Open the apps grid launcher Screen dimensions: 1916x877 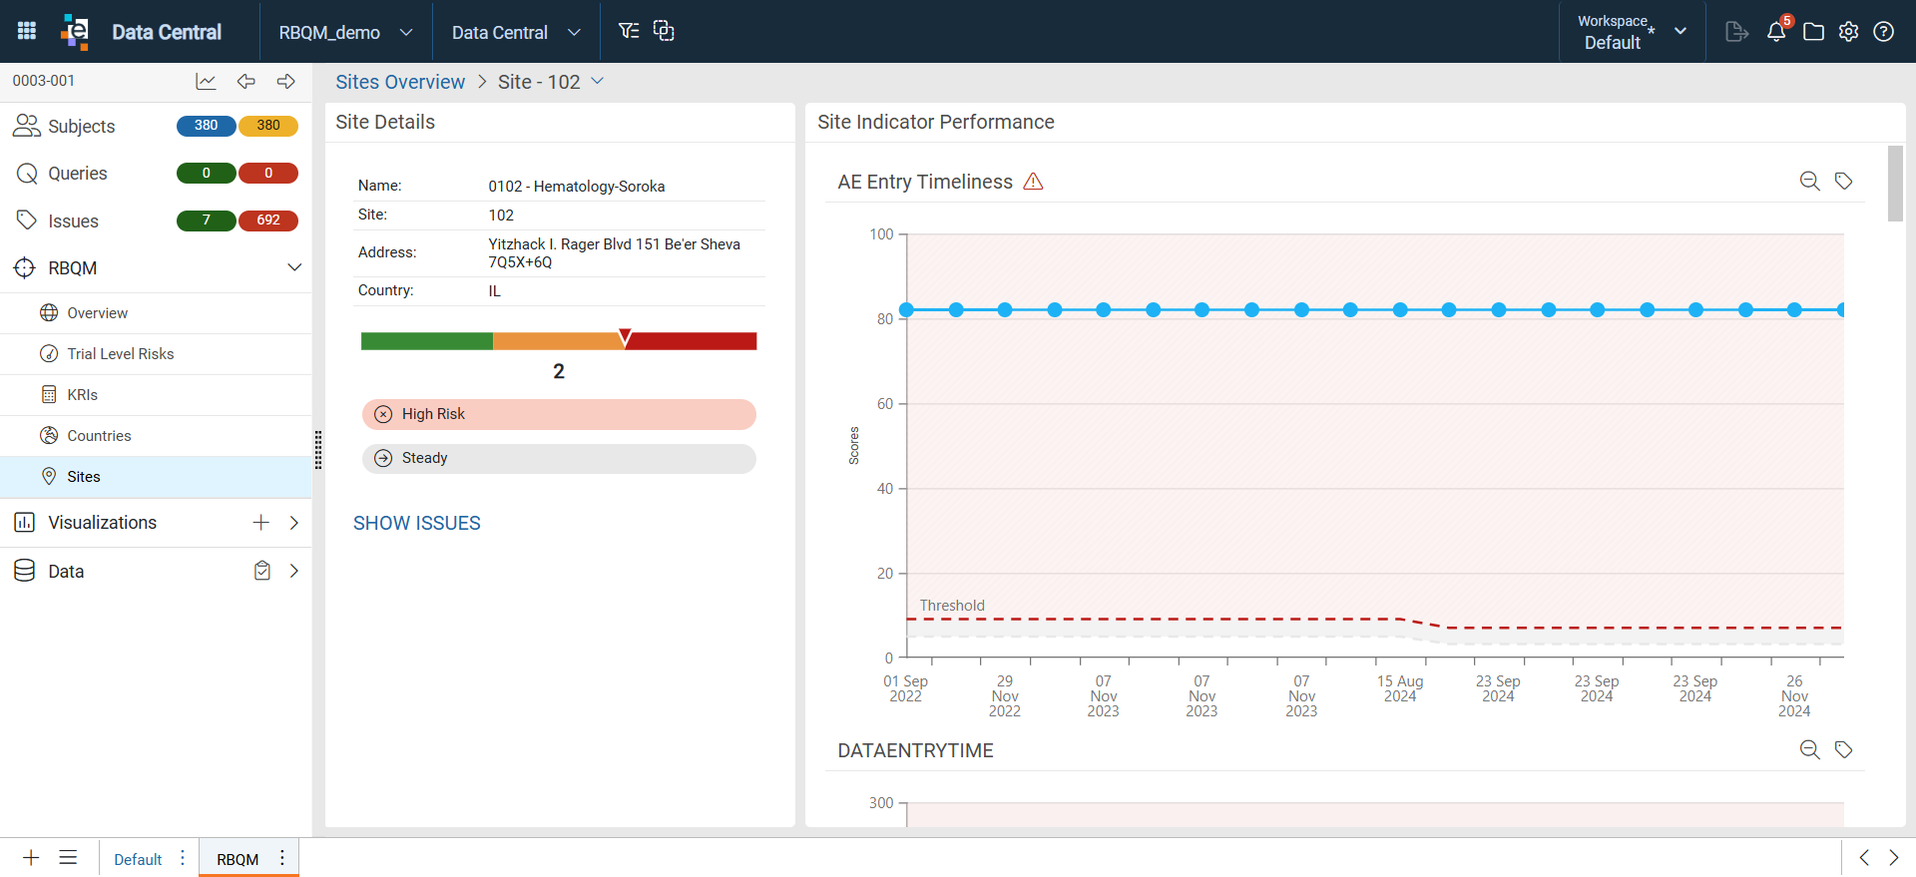click(27, 31)
